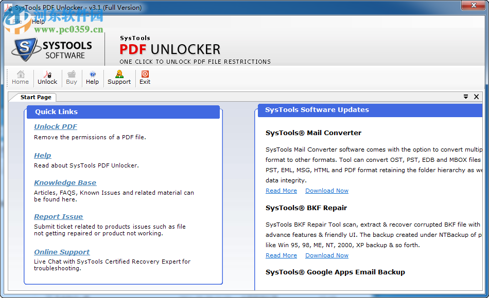Click Report Issue under Quick Links

coord(58,216)
